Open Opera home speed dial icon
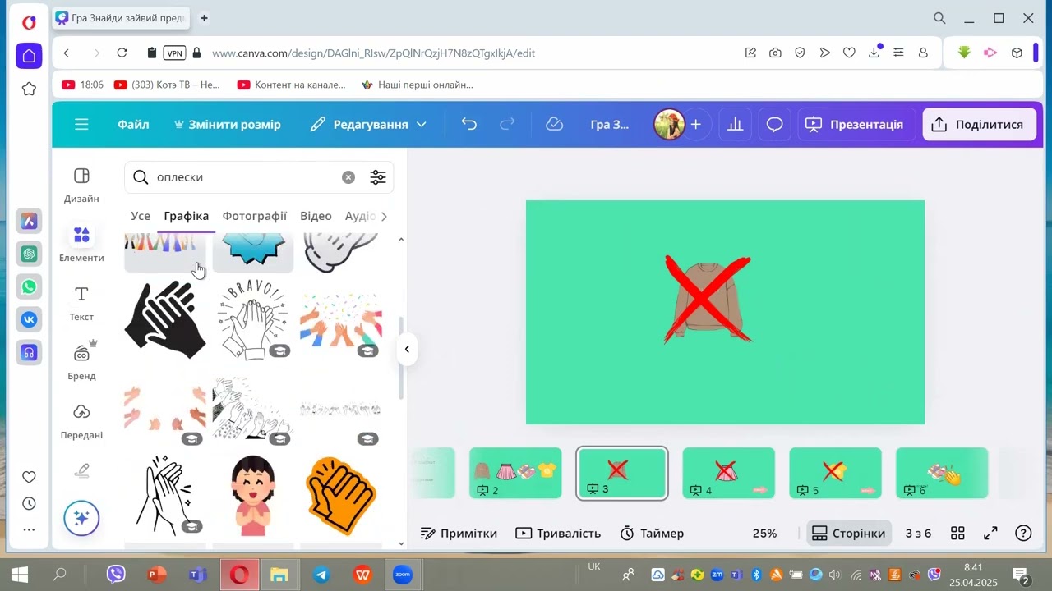The image size is (1052, 591). point(29,56)
